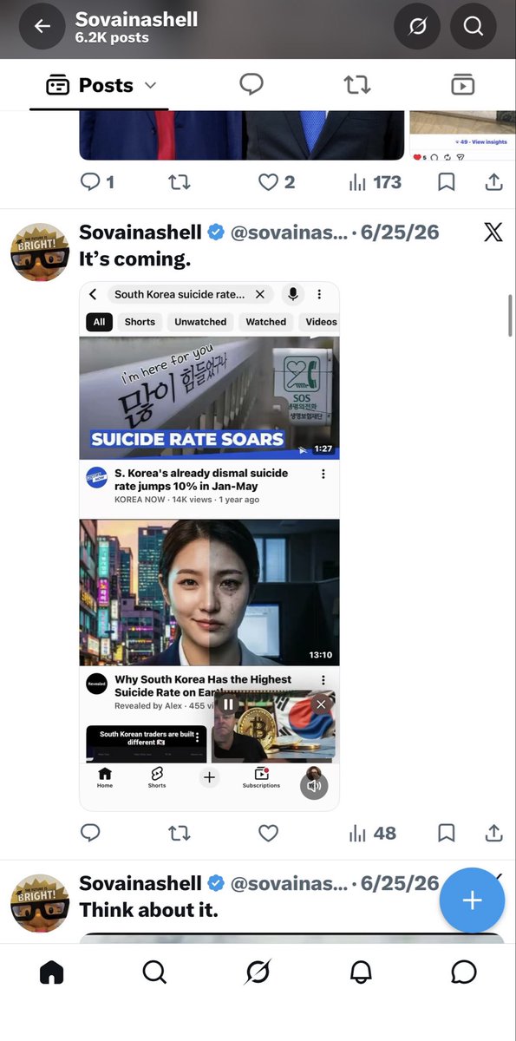Toggle the sound speaker icon
The height and width of the screenshot is (1041, 516).
coord(314,786)
